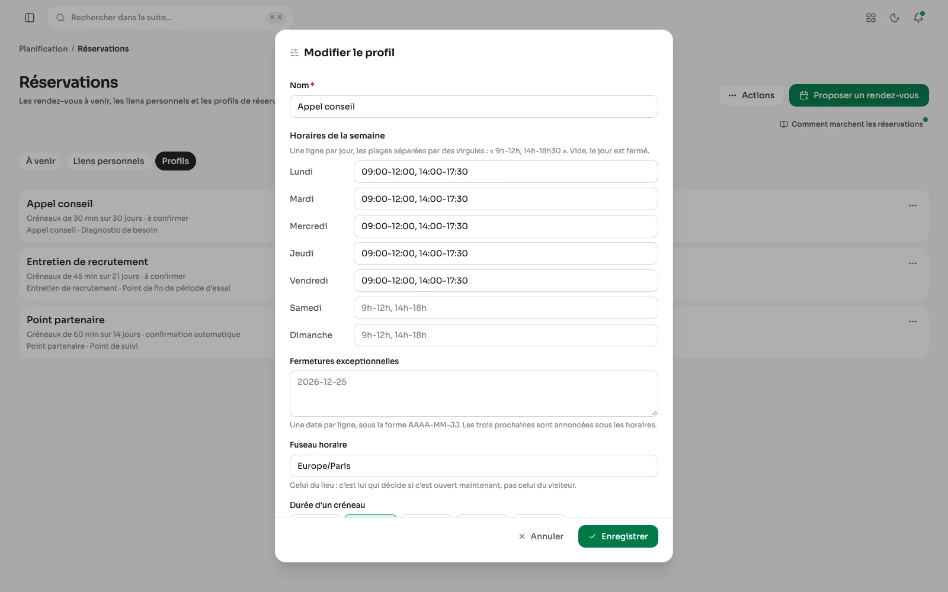
Task: Save with the Enregistrer button
Action: click(x=618, y=536)
